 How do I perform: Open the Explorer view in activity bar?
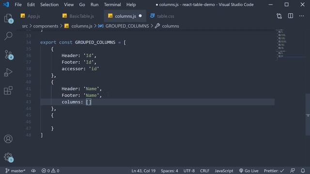[8, 18]
